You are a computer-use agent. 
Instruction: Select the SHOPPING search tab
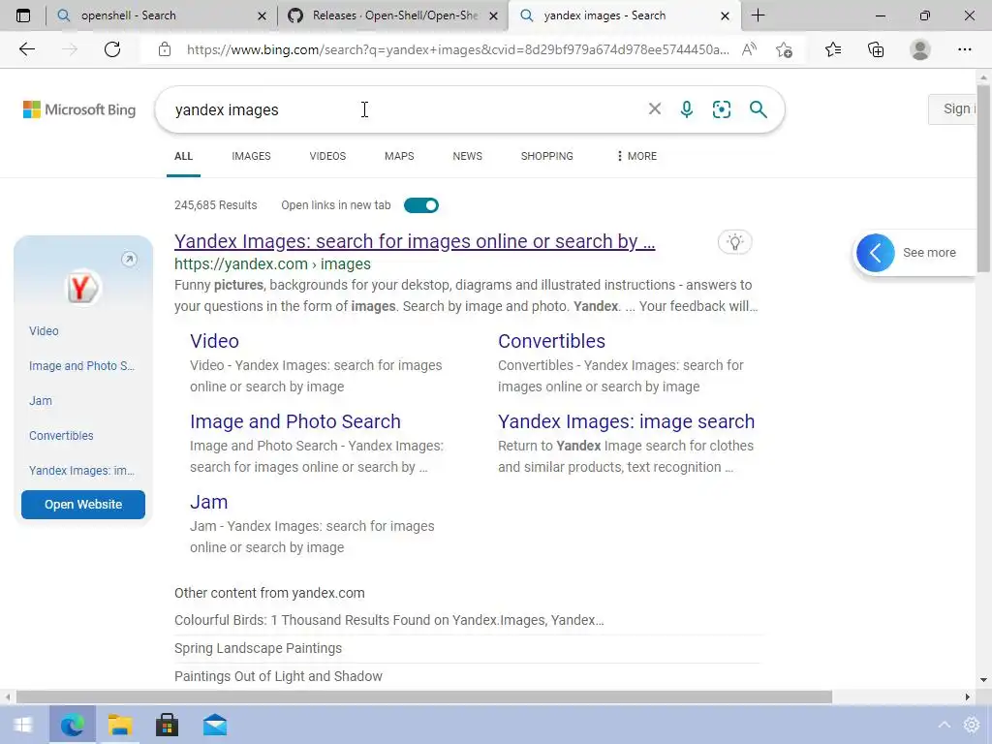click(547, 156)
